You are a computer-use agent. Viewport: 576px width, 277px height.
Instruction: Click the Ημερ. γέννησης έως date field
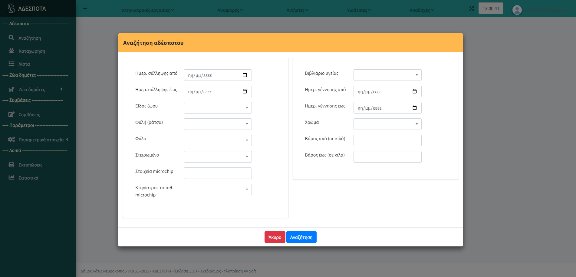coord(387,108)
